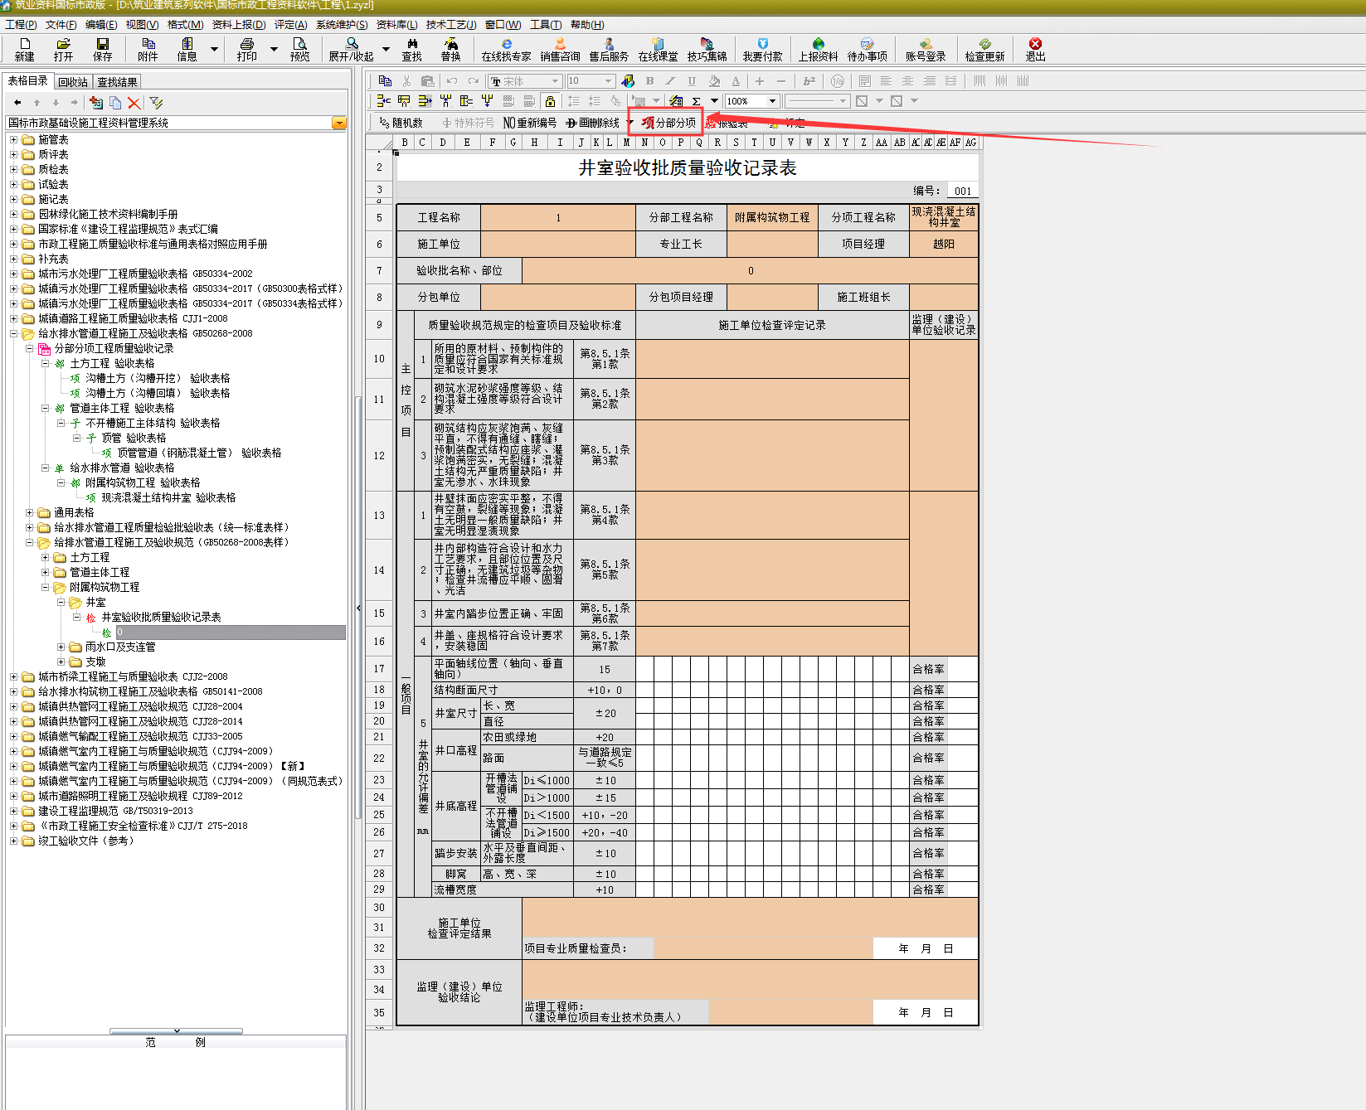Click the 施工单位 value cell

coord(558,244)
